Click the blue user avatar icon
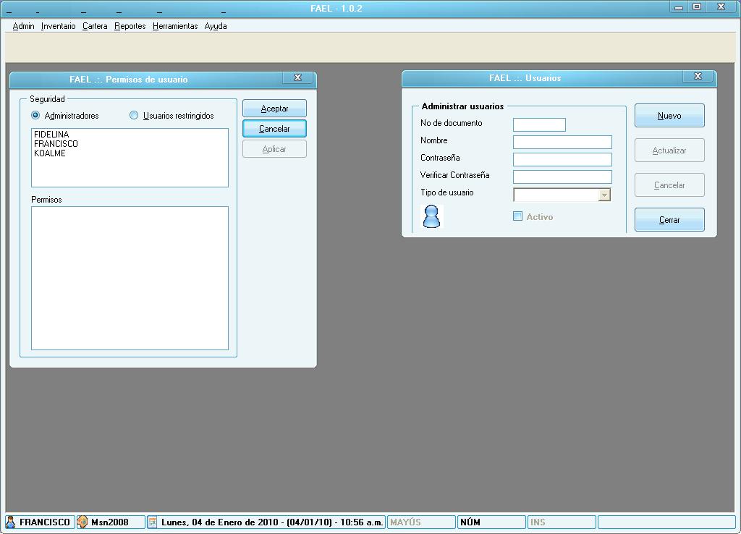Screen dimensions: 741x534 pos(431,216)
